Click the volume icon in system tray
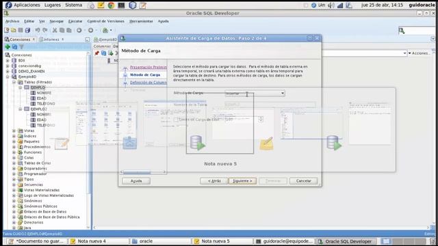438x246 pixels. pos(331,5)
